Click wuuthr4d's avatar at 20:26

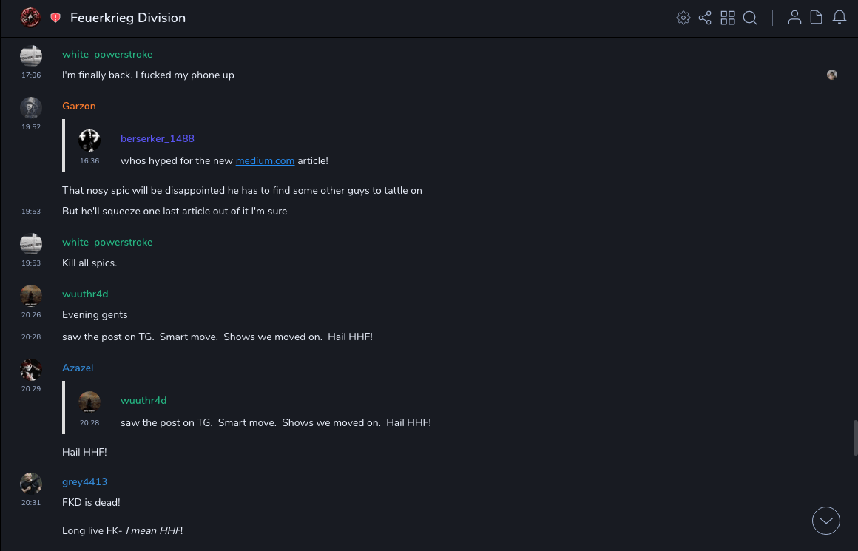[31, 295]
